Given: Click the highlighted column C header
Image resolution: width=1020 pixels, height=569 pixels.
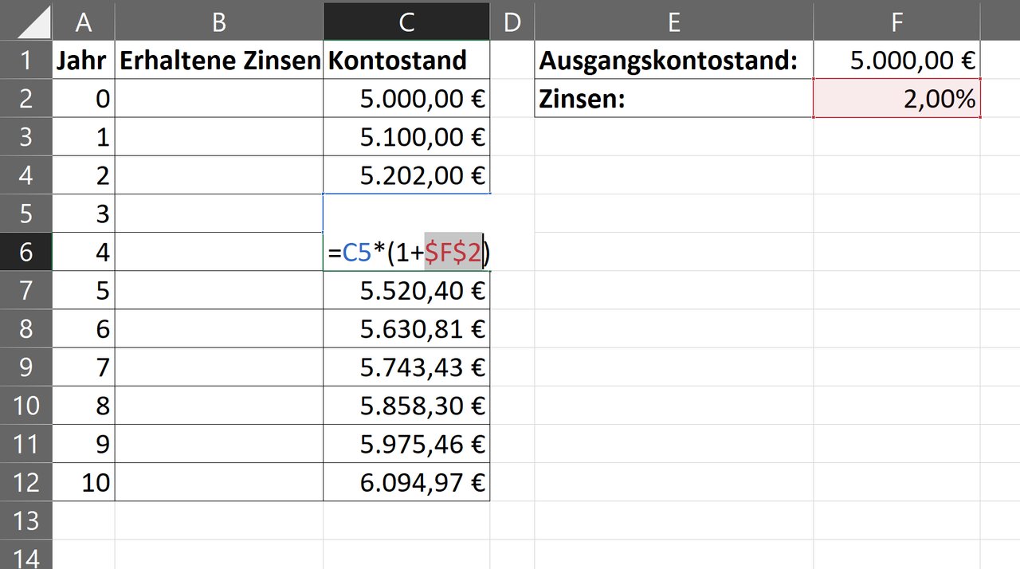Looking at the screenshot, I should point(406,22).
